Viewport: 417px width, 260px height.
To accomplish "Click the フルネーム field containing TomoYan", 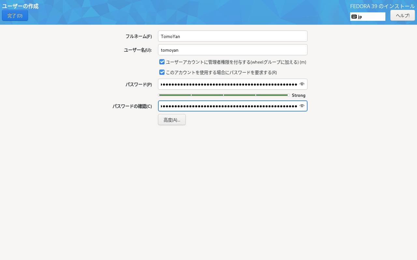I will (x=233, y=36).
